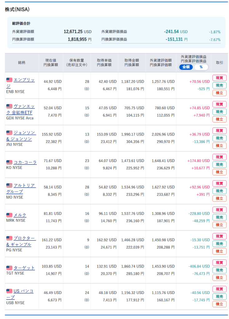This screenshot has height=319, width=229.
Task: Set up 積立 for JNJ
Action: point(219,146)
